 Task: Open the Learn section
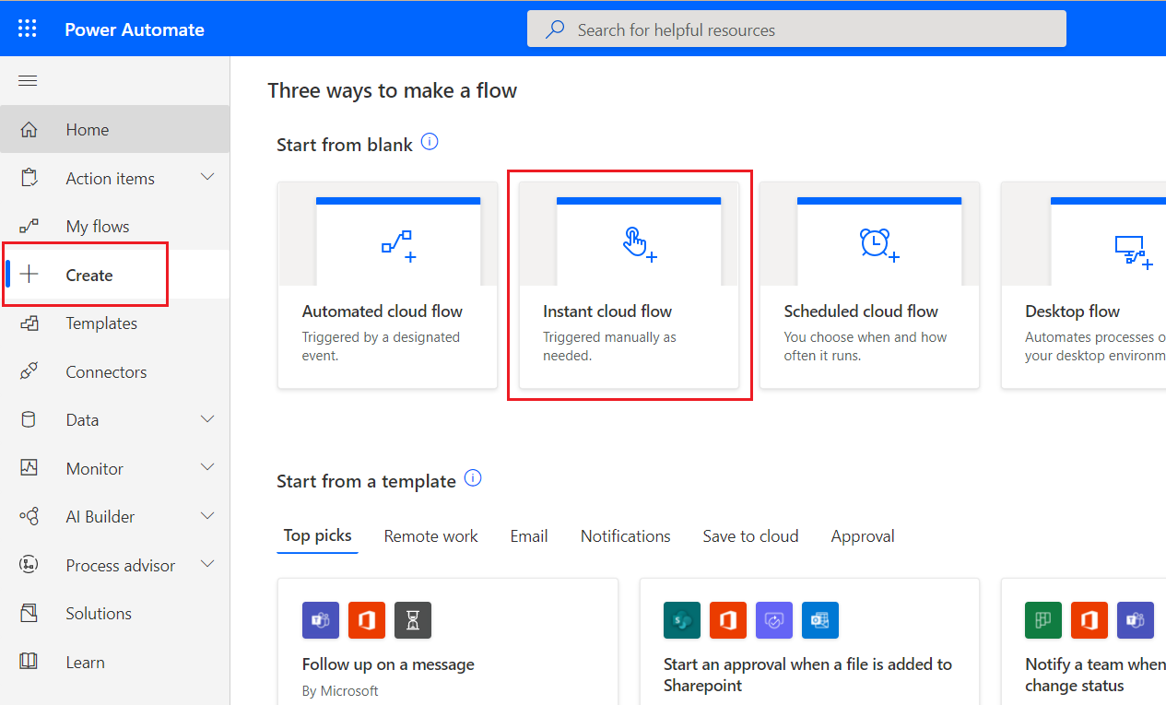pyautogui.click(x=85, y=662)
